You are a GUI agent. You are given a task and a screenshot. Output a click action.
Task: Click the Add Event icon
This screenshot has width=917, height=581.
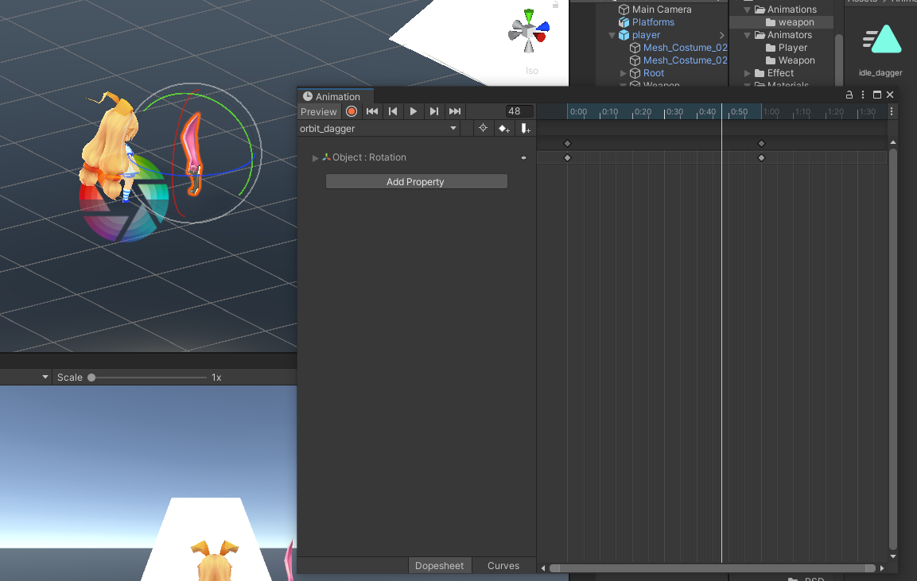(x=525, y=129)
